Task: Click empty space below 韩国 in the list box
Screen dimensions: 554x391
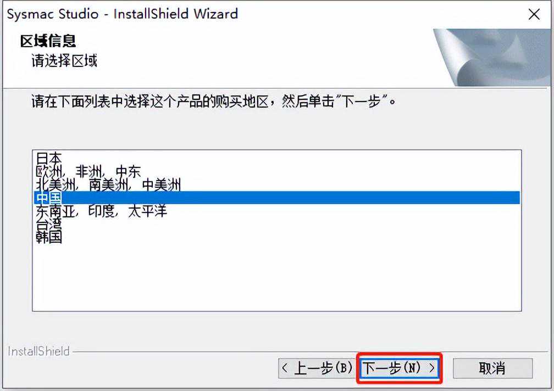Action: pos(276,277)
